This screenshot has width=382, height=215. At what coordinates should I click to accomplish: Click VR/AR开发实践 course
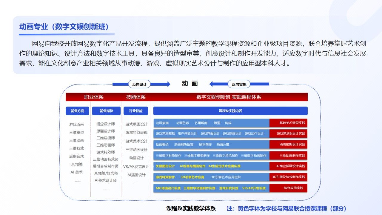click(254, 188)
